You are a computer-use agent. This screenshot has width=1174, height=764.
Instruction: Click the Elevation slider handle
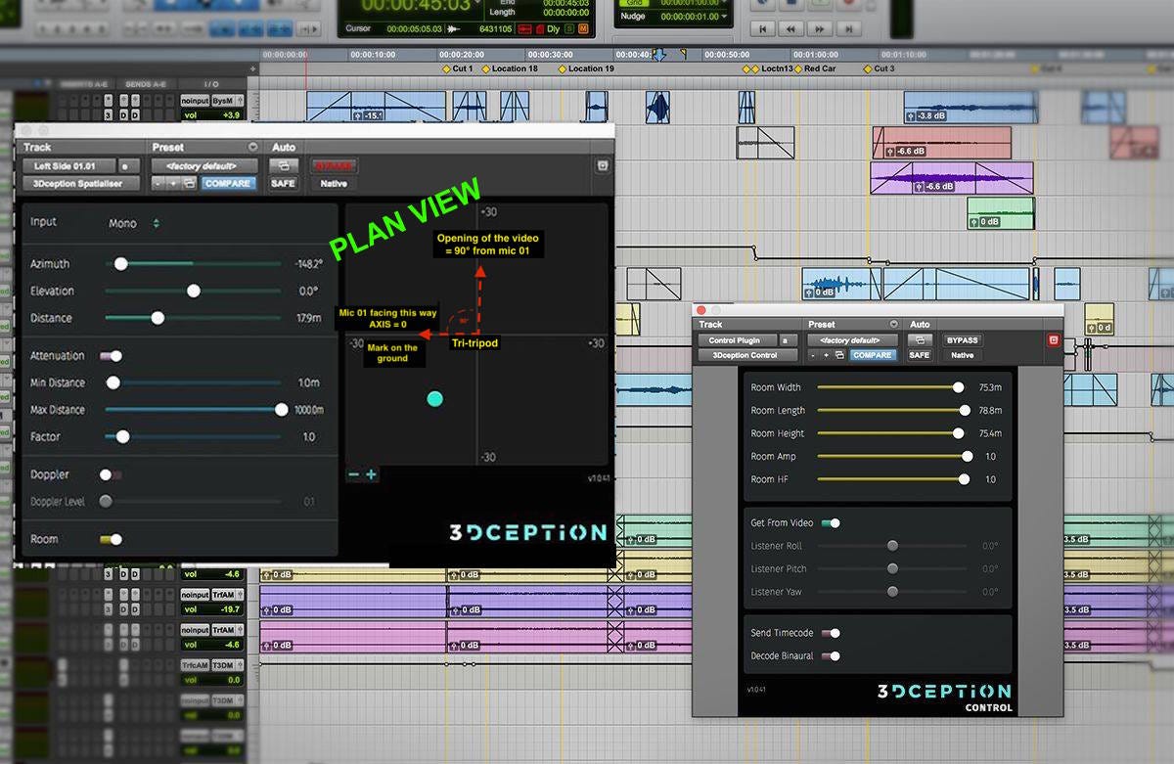(x=194, y=291)
